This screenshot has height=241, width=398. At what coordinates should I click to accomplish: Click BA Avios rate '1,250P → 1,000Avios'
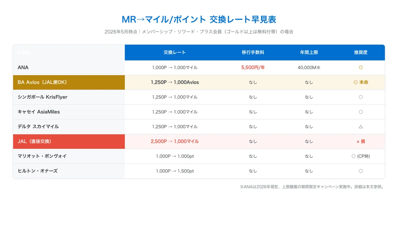click(175, 82)
